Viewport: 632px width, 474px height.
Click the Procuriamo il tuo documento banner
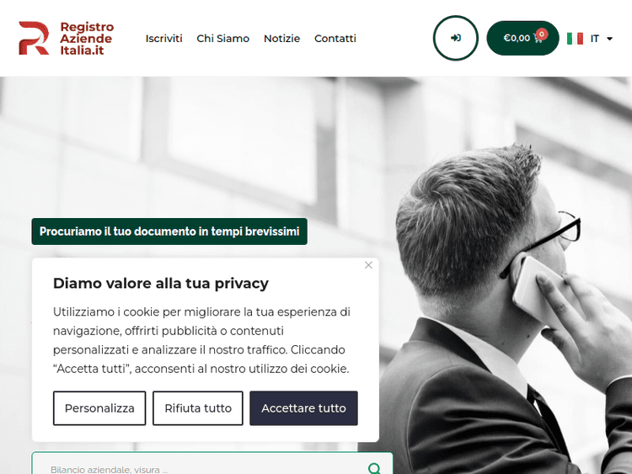coord(169,232)
